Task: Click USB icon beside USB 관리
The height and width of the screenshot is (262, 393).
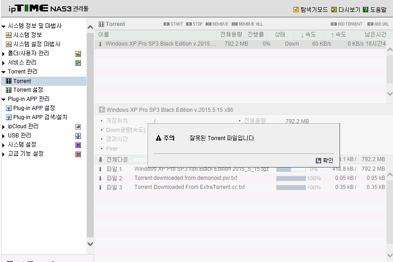Action: click(78, 136)
